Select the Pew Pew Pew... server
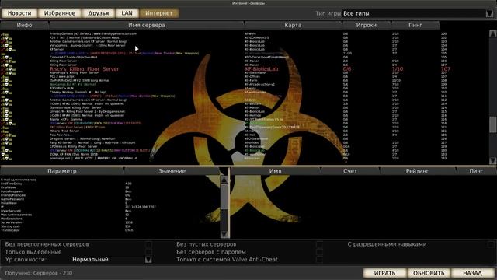Screen dimensions: 497x280 [x=244, y=135]
